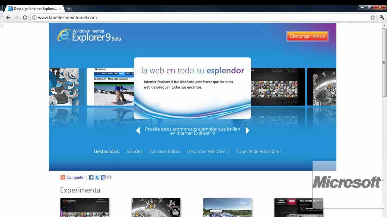The height and width of the screenshot is (217, 387).
Task: Click the photo grid carousel thumbnail
Action: coord(278,86)
